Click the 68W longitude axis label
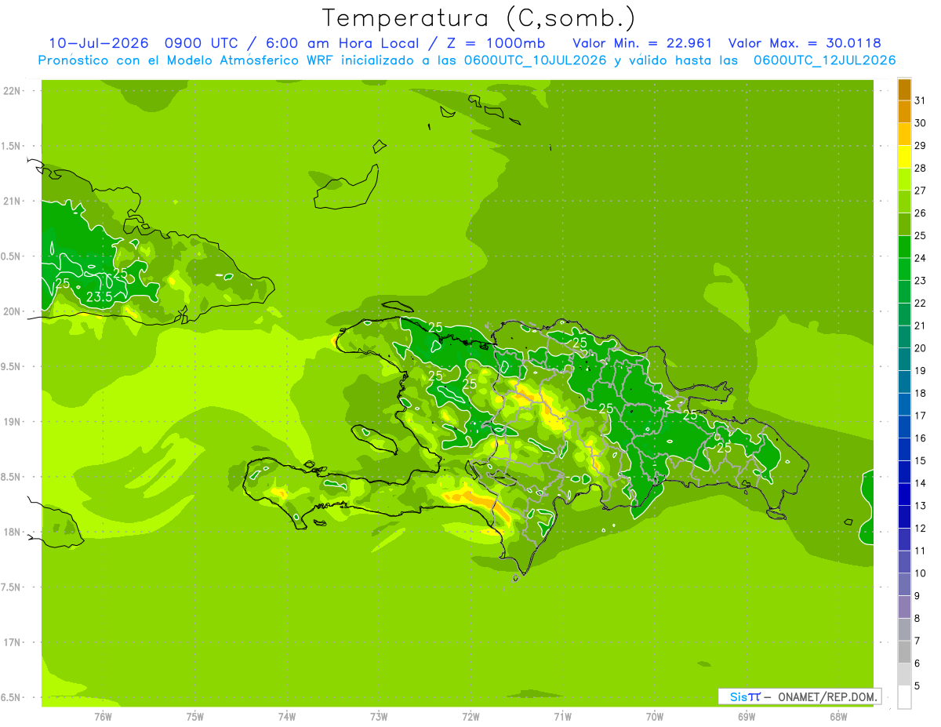 point(837,716)
